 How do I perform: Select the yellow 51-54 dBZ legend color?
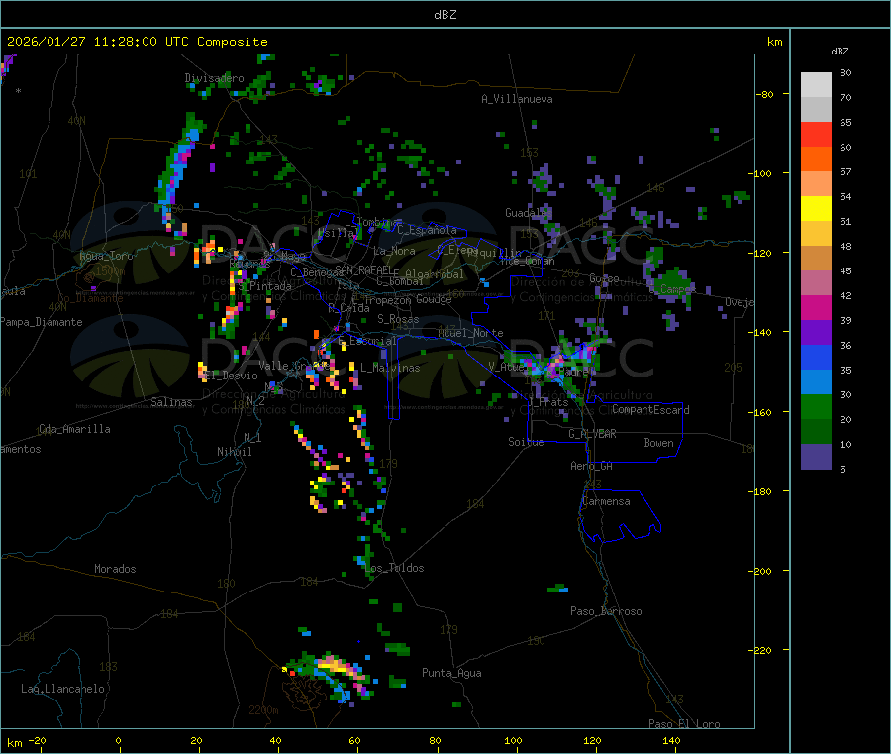coord(816,209)
